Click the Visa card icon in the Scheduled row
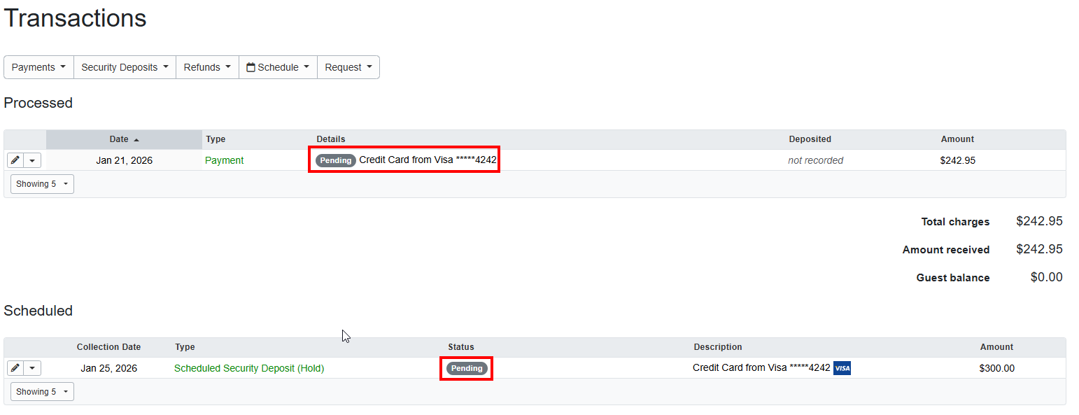The height and width of the screenshot is (415, 1079). [842, 367]
